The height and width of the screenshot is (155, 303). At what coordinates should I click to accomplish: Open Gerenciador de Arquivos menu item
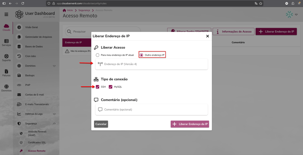click(38, 37)
